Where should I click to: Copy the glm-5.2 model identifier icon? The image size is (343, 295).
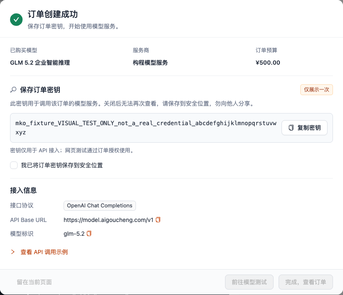point(89,234)
